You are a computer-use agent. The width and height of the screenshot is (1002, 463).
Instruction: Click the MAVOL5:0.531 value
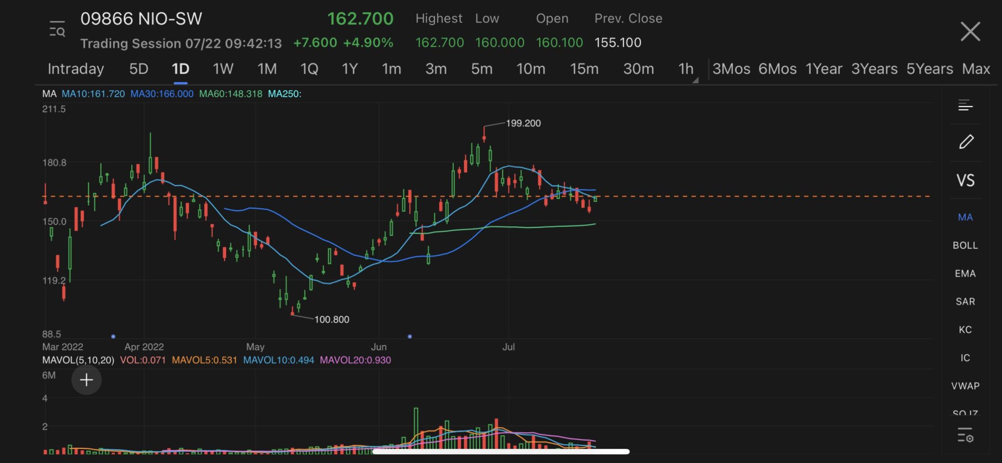[x=205, y=360]
